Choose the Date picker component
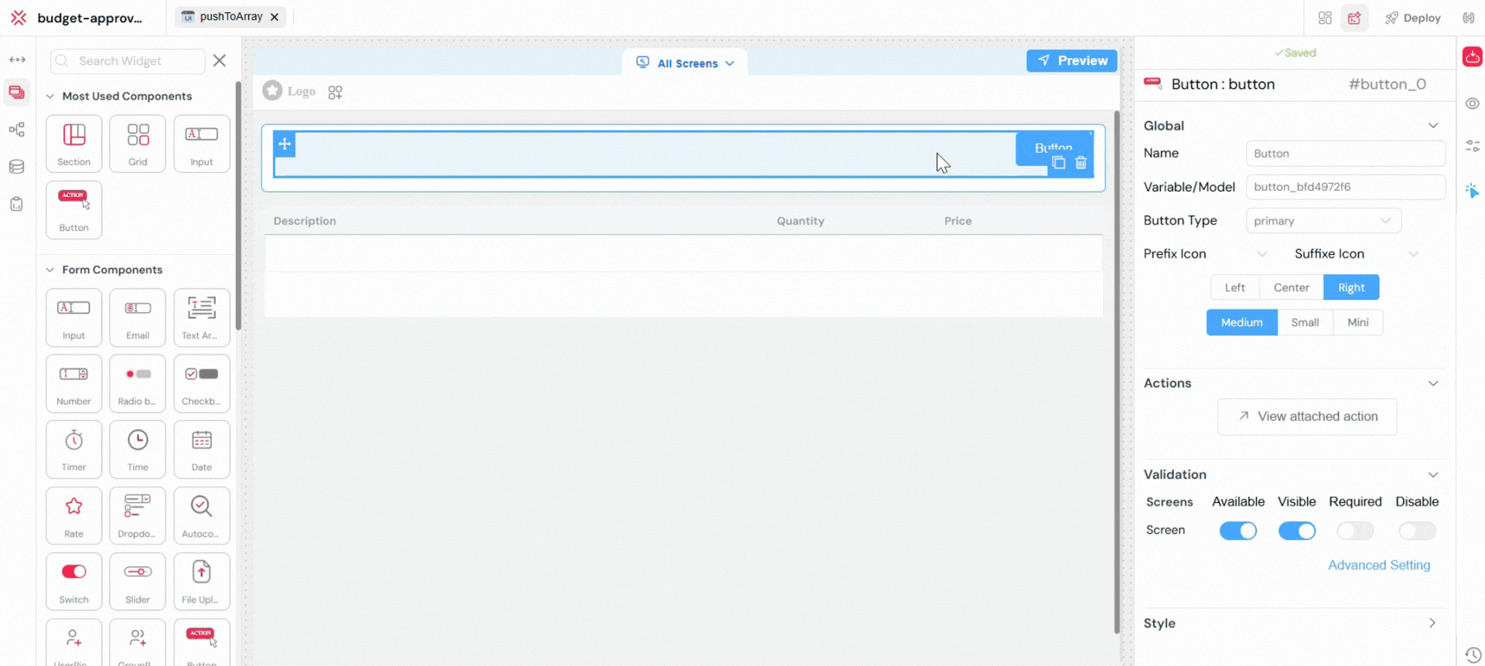Viewport: 1485px width, 666px height. click(201, 449)
